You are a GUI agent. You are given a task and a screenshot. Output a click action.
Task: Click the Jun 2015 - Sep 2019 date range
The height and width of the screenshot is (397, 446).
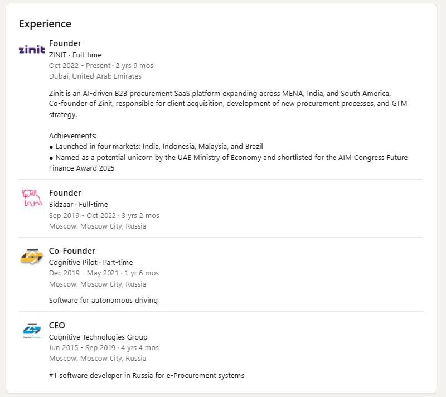(82, 347)
